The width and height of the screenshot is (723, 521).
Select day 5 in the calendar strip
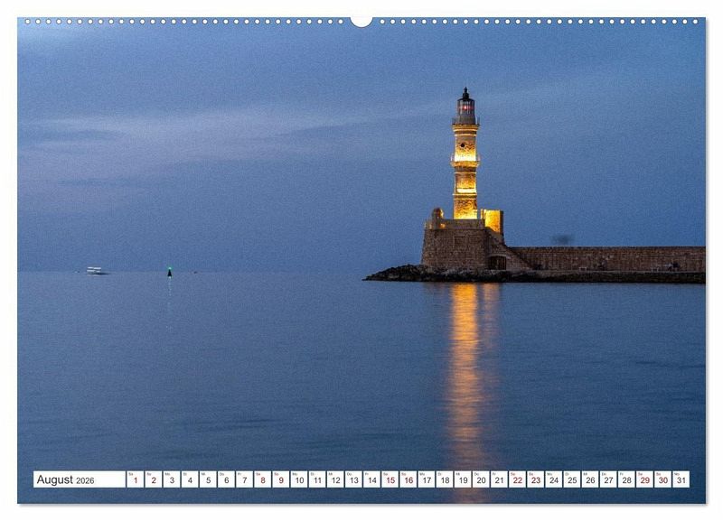coord(208,479)
